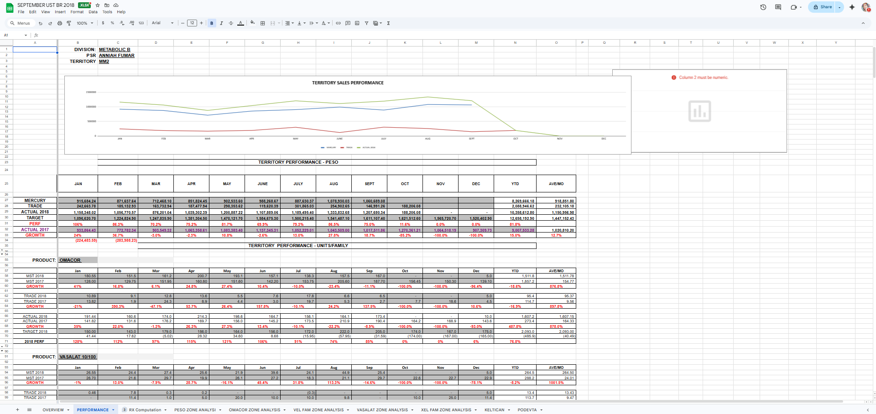Click the font size input field

(192, 23)
